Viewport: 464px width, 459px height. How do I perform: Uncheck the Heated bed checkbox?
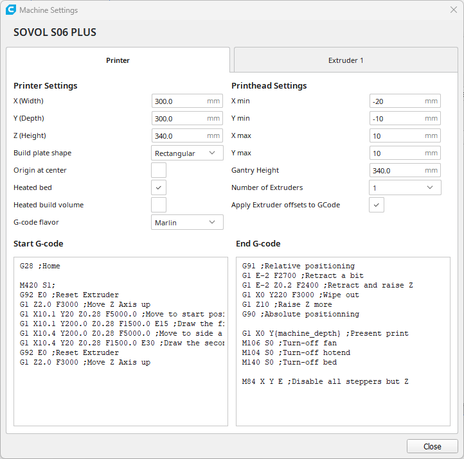(x=159, y=187)
